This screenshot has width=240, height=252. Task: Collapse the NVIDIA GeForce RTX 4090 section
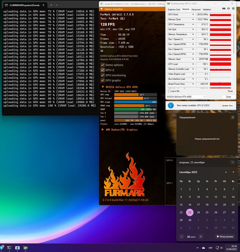pos(103,87)
